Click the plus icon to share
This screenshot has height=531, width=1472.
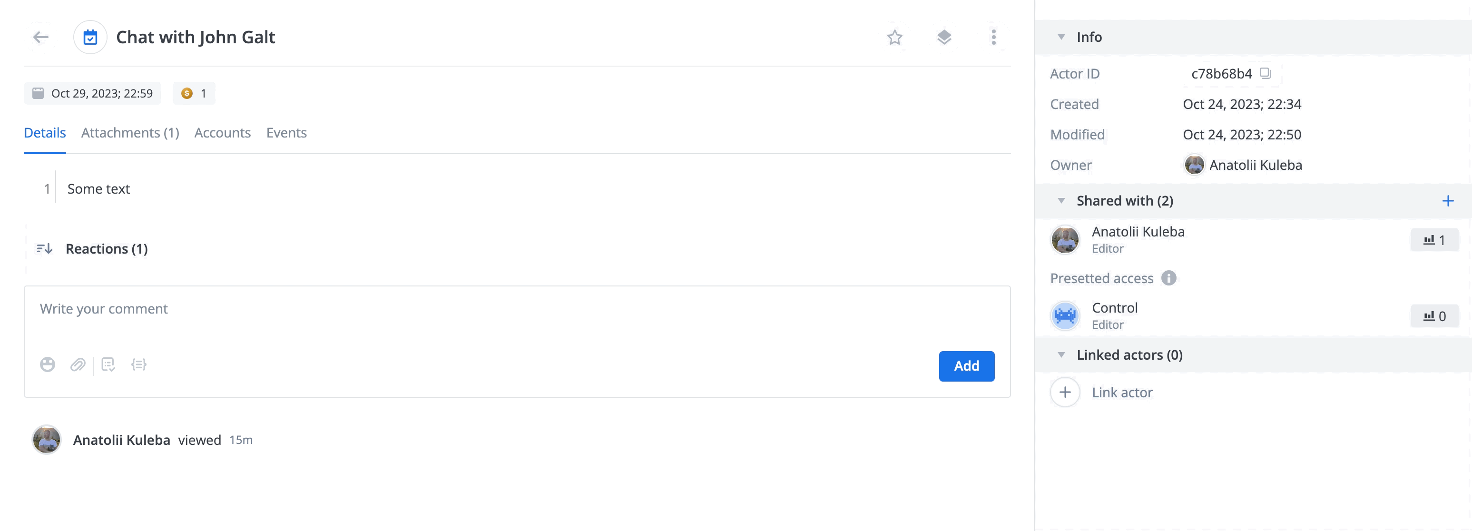[x=1449, y=200]
